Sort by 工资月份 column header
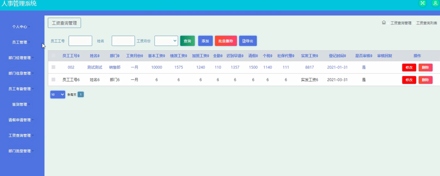The height and width of the screenshot is (176, 440). point(135,56)
